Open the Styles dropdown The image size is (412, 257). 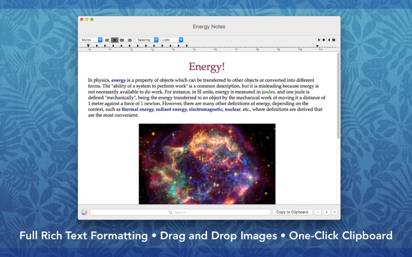pyautogui.click(x=91, y=40)
